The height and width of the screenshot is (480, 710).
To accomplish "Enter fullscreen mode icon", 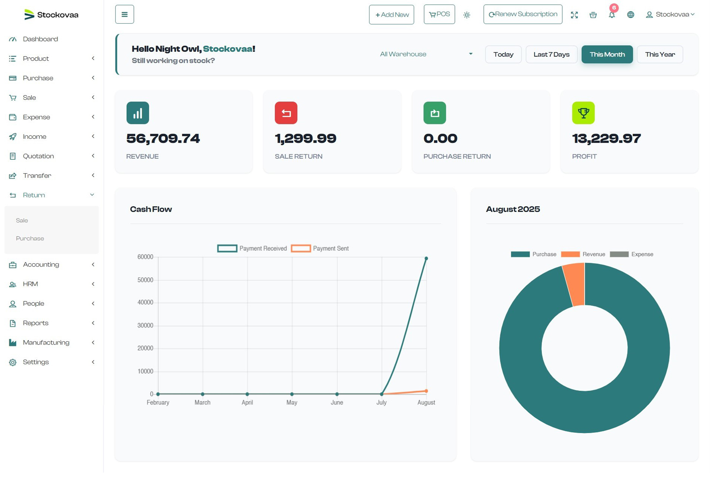I will pyautogui.click(x=574, y=15).
